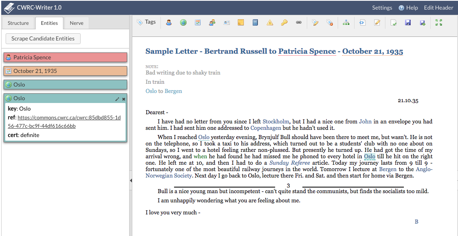Click Stockholm place tag in letter

point(276,121)
